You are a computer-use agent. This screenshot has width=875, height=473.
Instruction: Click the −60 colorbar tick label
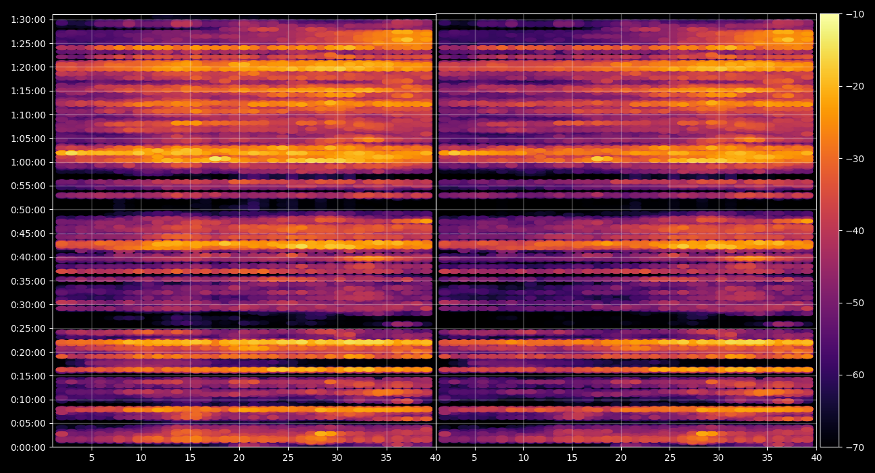[855, 375]
